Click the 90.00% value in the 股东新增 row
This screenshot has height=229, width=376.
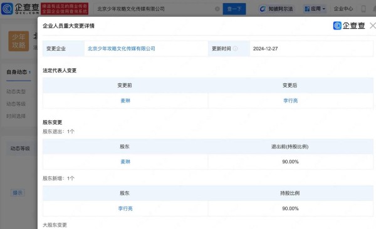pyautogui.click(x=290, y=208)
